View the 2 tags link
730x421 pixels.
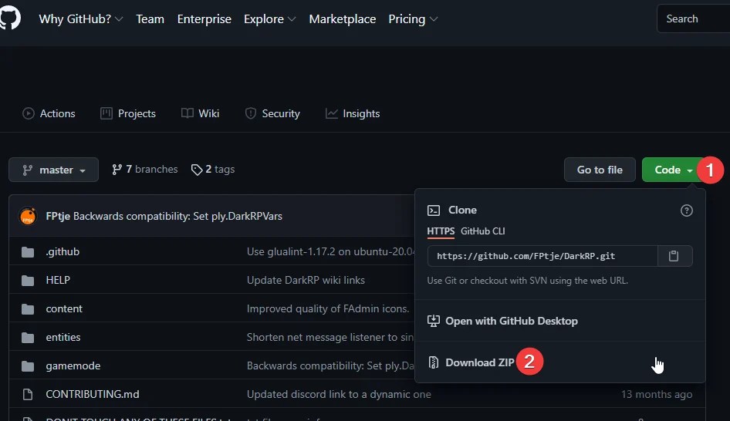tap(213, 170)
